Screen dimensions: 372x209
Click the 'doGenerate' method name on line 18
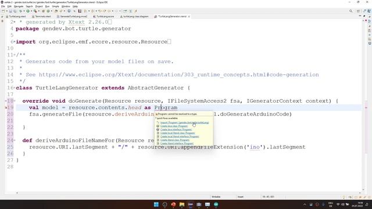[85, 101]
